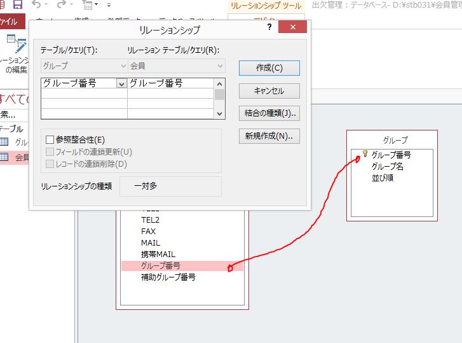The height and width of the screenshot is (343, 462).
Task: Click the キャンセル button
Action: (x=269, y=91)
